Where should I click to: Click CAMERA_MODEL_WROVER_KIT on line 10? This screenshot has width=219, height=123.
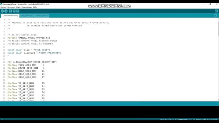34,38
